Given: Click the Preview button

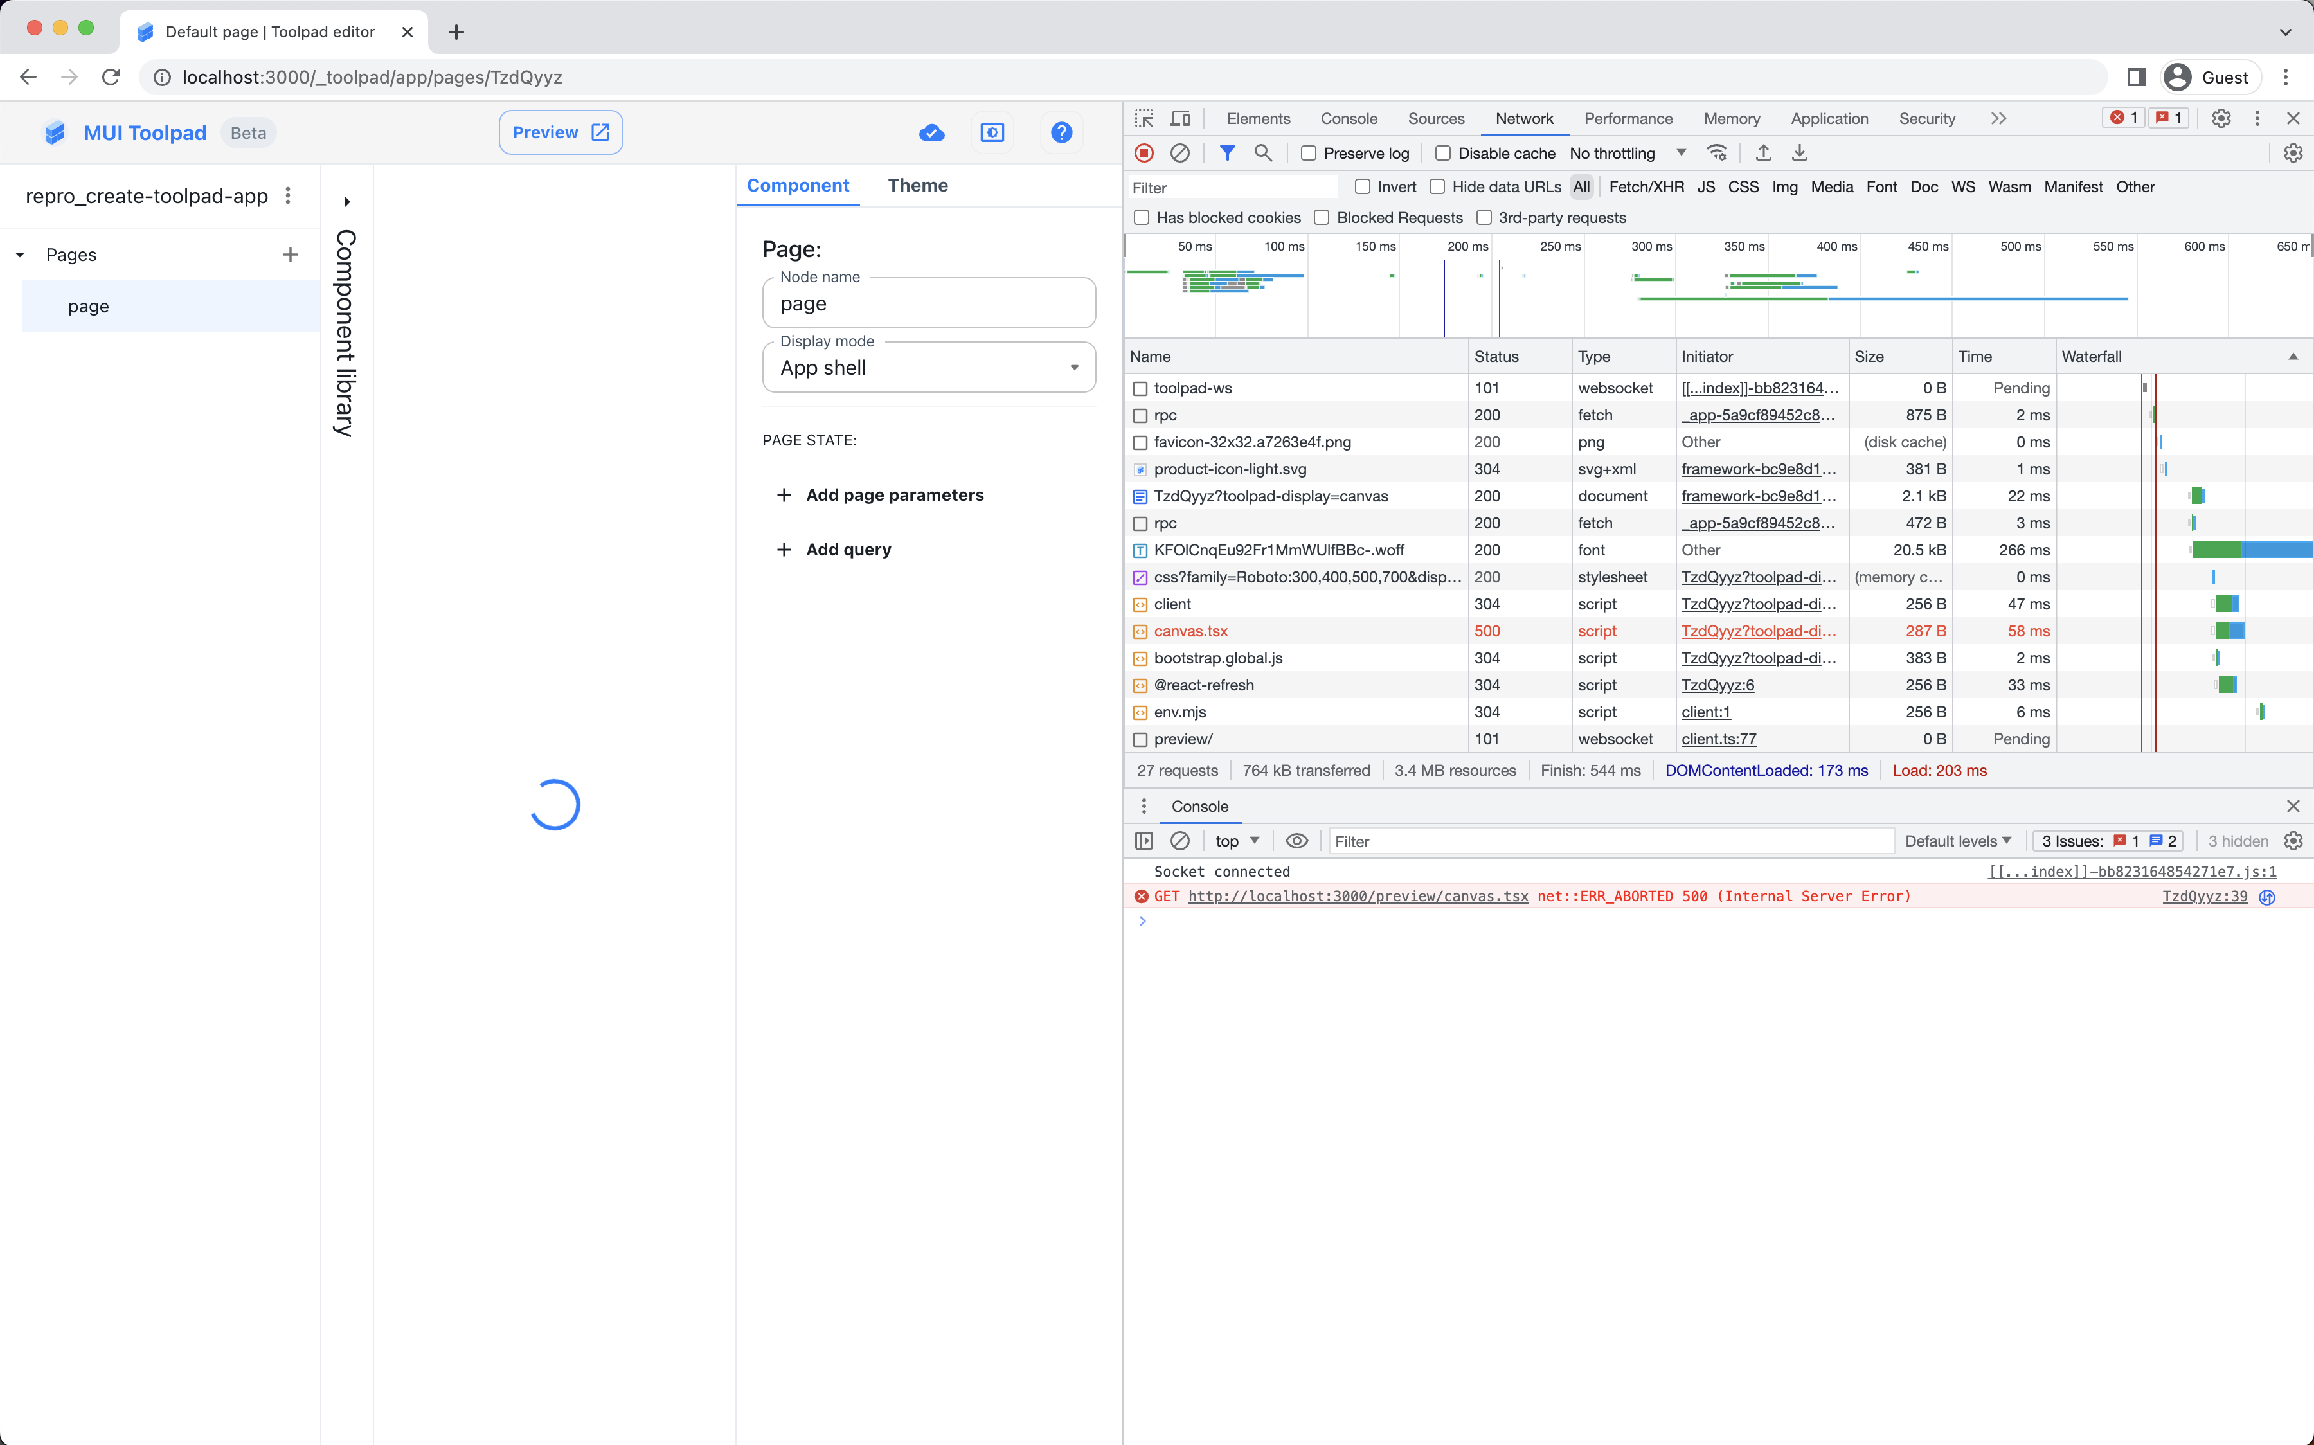Looking at the screenshot, I should pos(561,133).
